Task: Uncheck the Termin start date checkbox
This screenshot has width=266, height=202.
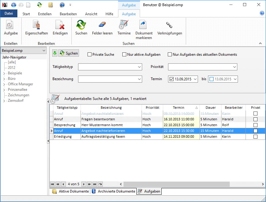Action: click(171, 79)
